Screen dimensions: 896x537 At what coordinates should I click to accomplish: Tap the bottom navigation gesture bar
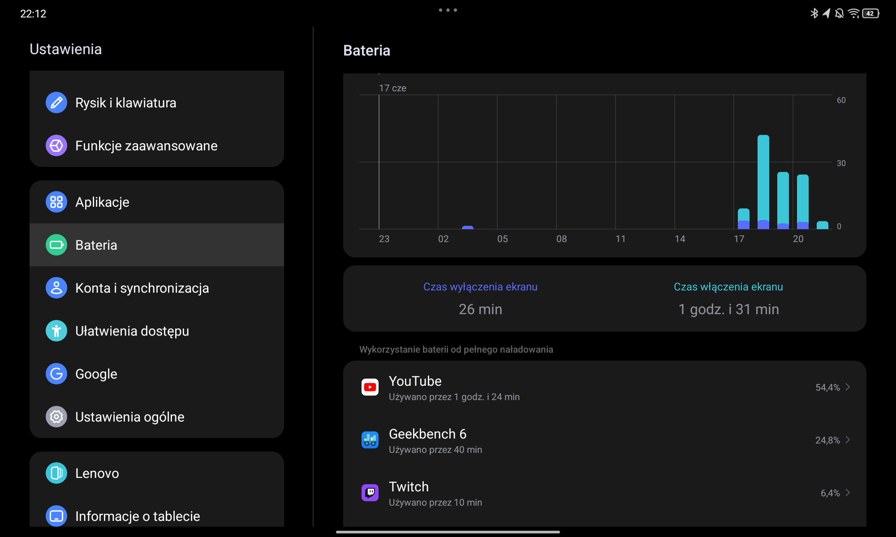[448, 532]
